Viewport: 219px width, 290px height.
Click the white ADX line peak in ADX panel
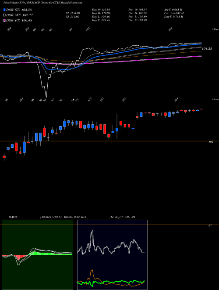point(92,231)
